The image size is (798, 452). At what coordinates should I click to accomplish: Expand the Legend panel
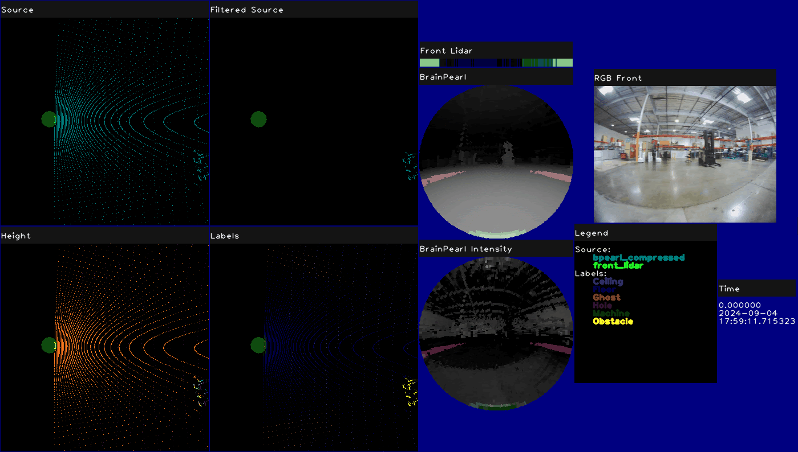tap(592, 232)
